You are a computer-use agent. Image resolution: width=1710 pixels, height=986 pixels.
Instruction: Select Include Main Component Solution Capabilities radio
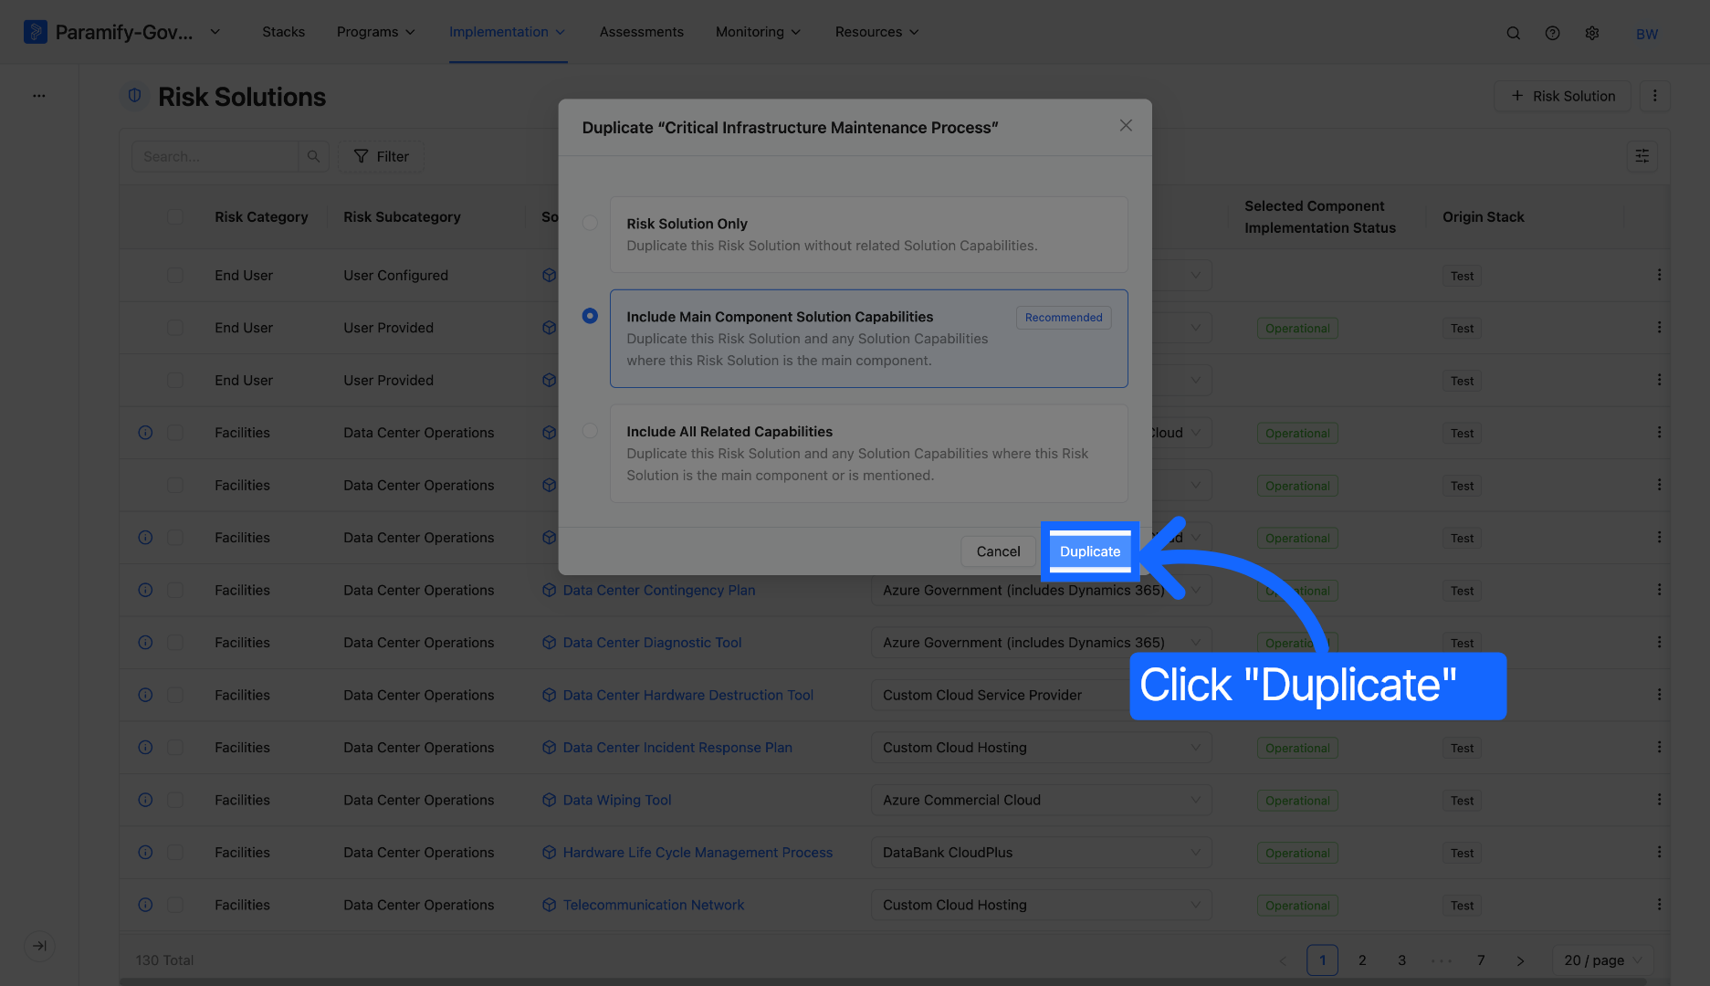590,316
